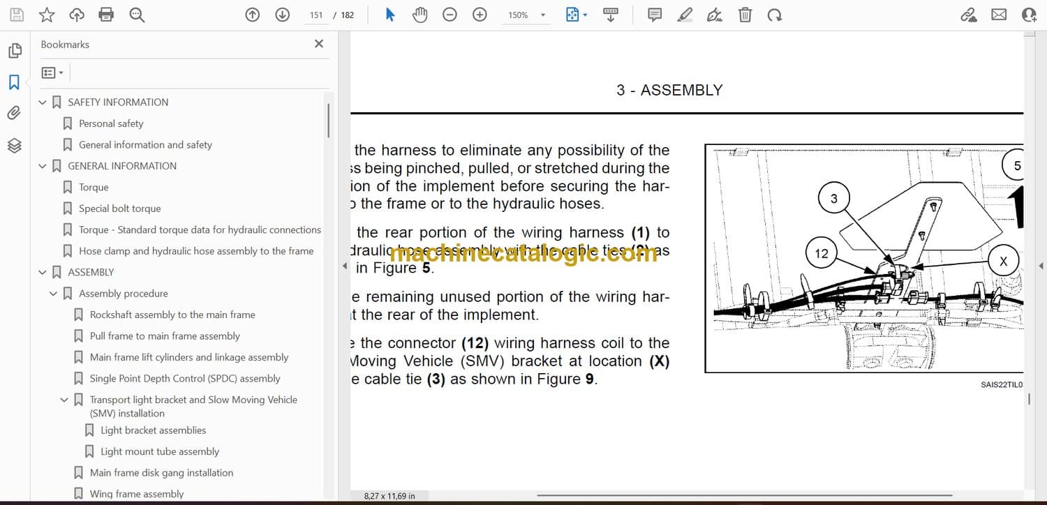
Task: Collapse the Transport light bracket bookmark branch
Action: [x=65, y=400]
